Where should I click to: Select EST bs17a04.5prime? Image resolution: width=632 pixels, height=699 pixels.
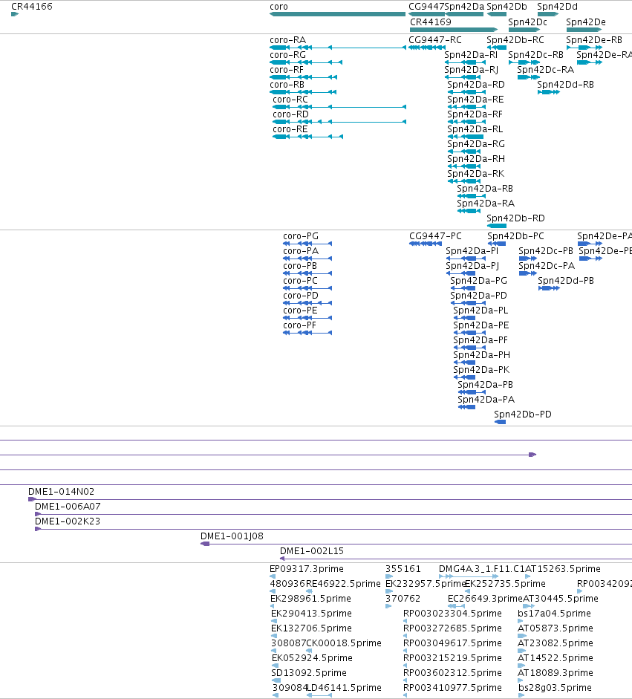(x=521, y=621)
